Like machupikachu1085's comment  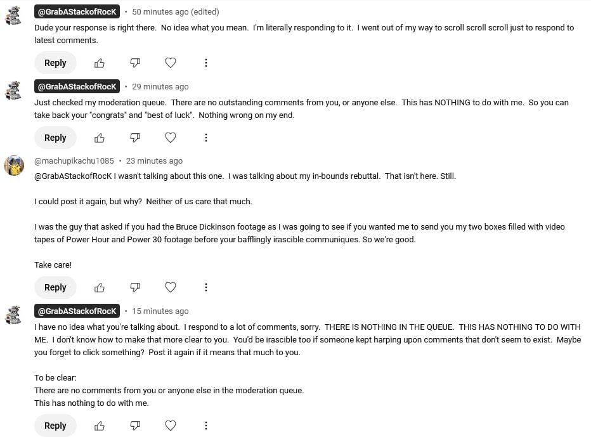point(100,287)
